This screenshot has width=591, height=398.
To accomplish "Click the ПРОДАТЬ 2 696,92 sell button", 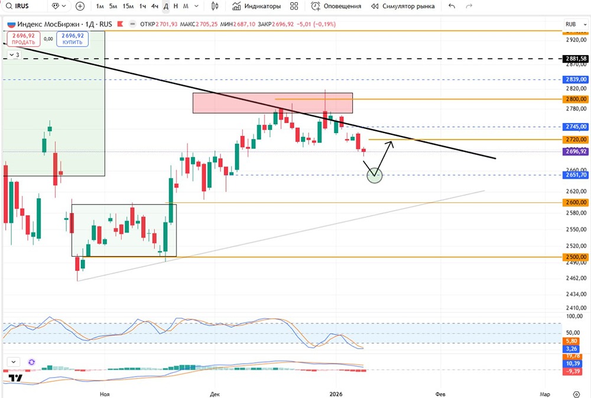I will pyautogui.click(x=24, y=39).
